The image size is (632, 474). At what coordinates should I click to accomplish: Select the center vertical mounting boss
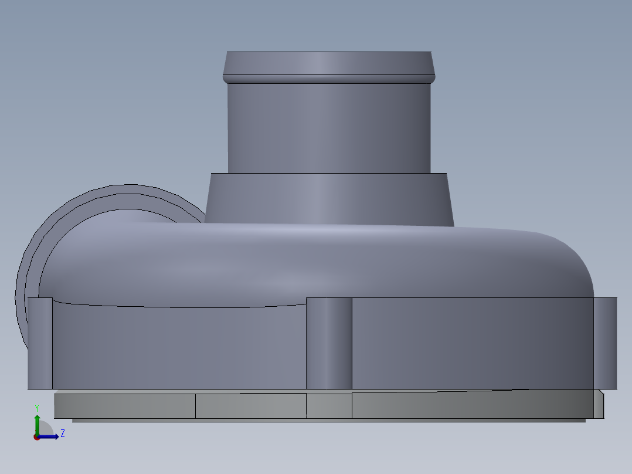pos(329,343)
